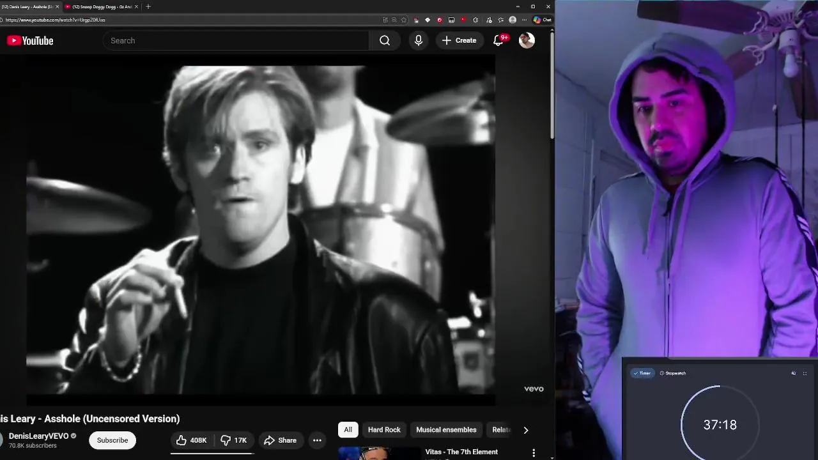818x460 pixels.
Task: Click the YouTube search magnifier button
Action: (x=385, y=40)
